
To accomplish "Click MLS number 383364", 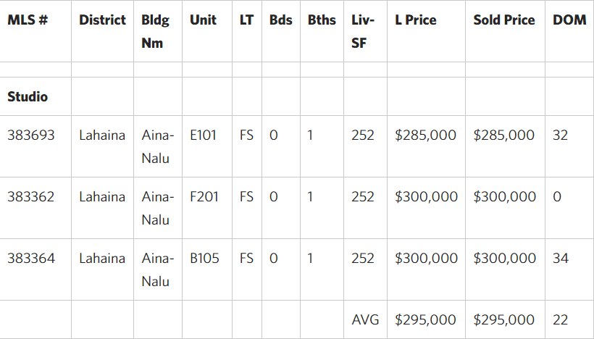I will [x=31, y=259].
